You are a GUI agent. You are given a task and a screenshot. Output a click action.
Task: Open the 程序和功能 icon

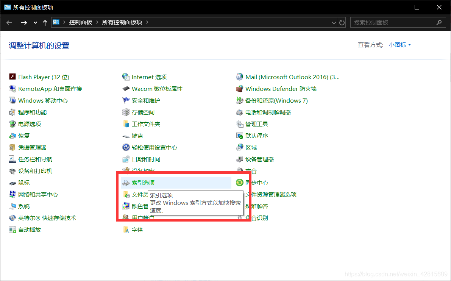pyautogui.click(x=12, y=112)
